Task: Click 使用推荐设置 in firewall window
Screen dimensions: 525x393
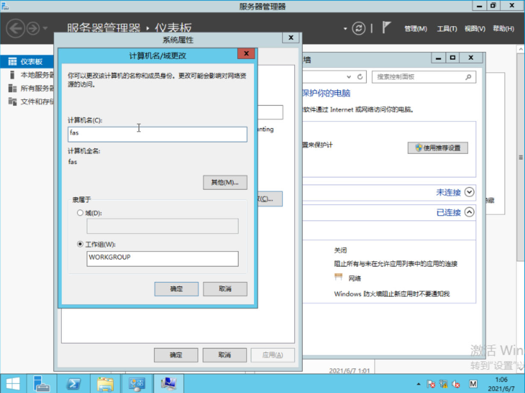Action: point(438,147)
